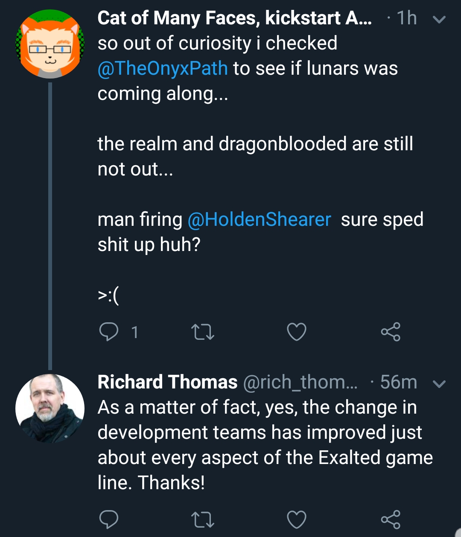The width and height of the screenshot is (461, 537).
Task: Open Cat of Many Faces display name
Action: pyautogui.click(x=234, y=18)
